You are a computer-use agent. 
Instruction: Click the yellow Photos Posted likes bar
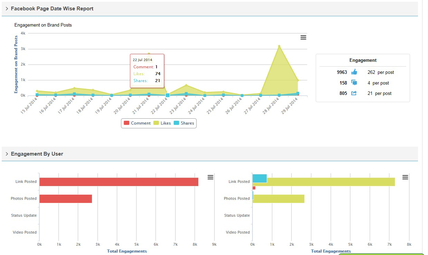tap(278, 199)
